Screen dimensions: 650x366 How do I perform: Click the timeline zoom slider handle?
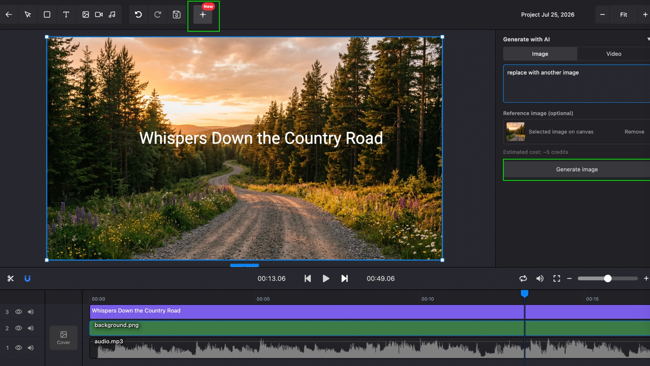click(x=608, y=279)
